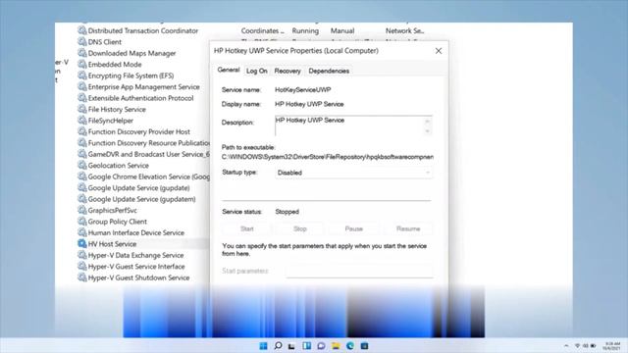Click the gear icon of Hyper-V Guest Shutdown Service
The image size is (628, 353).
coord(82,277)
